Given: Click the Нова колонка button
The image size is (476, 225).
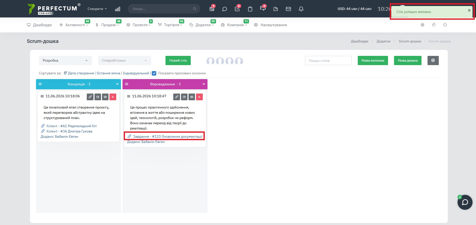Looking at the screenshot, I should [x=373, y=60].
